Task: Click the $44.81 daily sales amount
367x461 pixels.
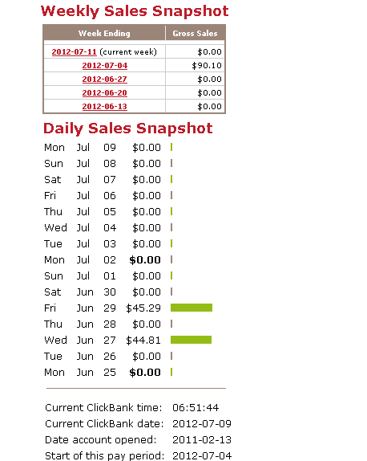Action: pyautogui.click(x=143, y=341)
